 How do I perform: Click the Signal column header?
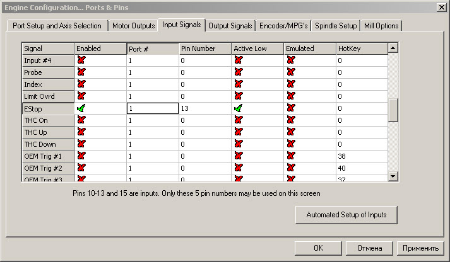pos(48,48)
